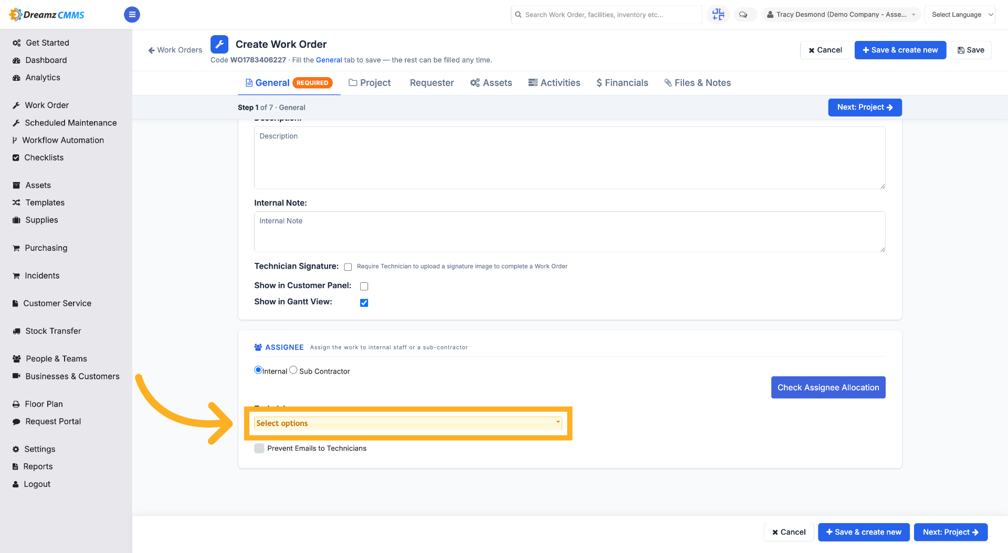1008x553 pixels.
Task: Click the Templates shuffle icon
Action: [16, 203]
